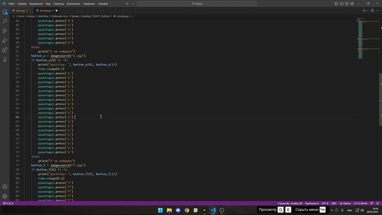
Task: Open the dropdown next to the run button
Action: pyautogui.click(x=368, y=11)
